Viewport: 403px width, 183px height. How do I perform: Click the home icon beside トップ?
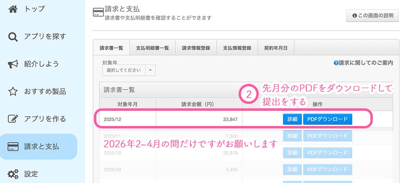[13, 8]
